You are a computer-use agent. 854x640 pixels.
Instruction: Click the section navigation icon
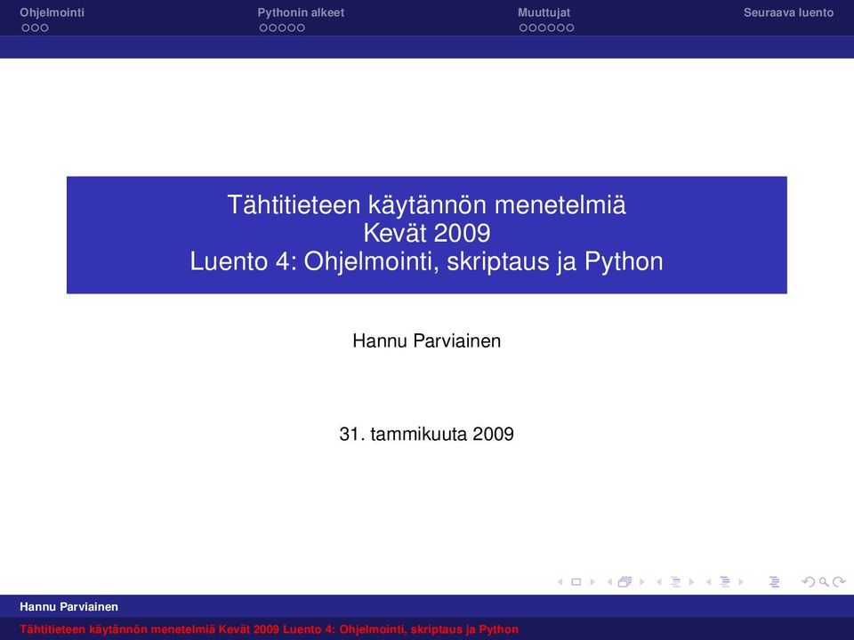pyautogui.click(x=725, y=581)
